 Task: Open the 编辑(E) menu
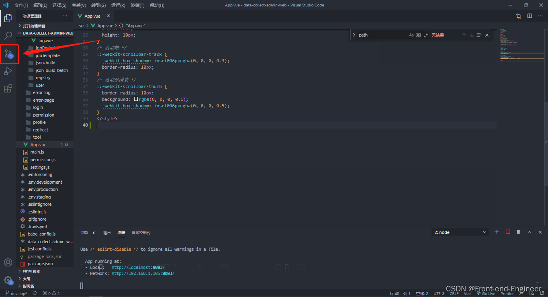point(40,5)
